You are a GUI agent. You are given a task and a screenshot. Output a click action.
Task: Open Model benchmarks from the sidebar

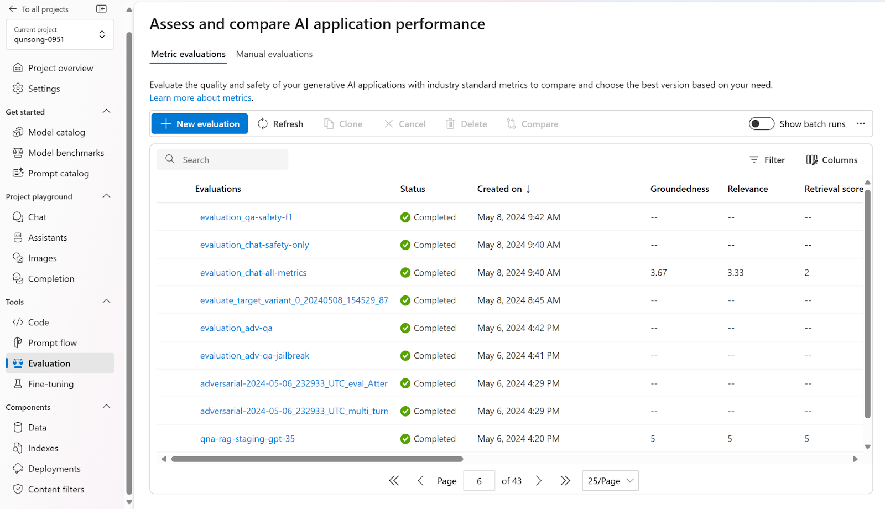(x=66, y=153)
